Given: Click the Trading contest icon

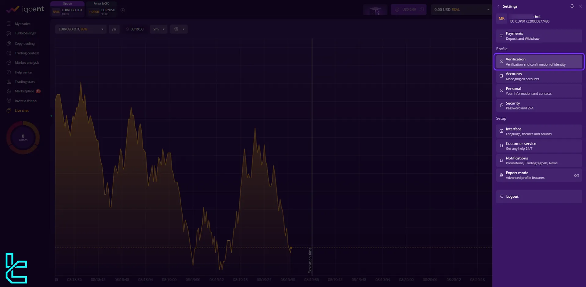Looking at the screenshot, I should [x=9, y=53].
